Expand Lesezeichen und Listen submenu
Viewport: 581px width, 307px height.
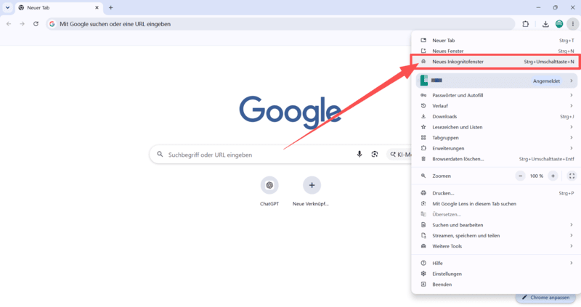tap(497, 127)
